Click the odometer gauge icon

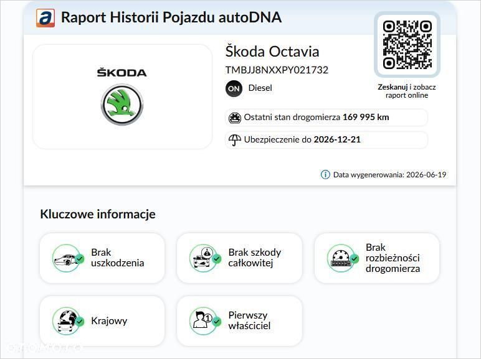tap(235, 118)
